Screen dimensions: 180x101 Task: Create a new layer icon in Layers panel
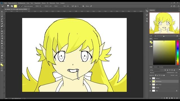174,98
